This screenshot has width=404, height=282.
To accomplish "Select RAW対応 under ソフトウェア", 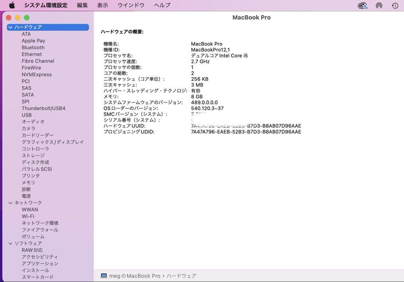I will point(32,250).
